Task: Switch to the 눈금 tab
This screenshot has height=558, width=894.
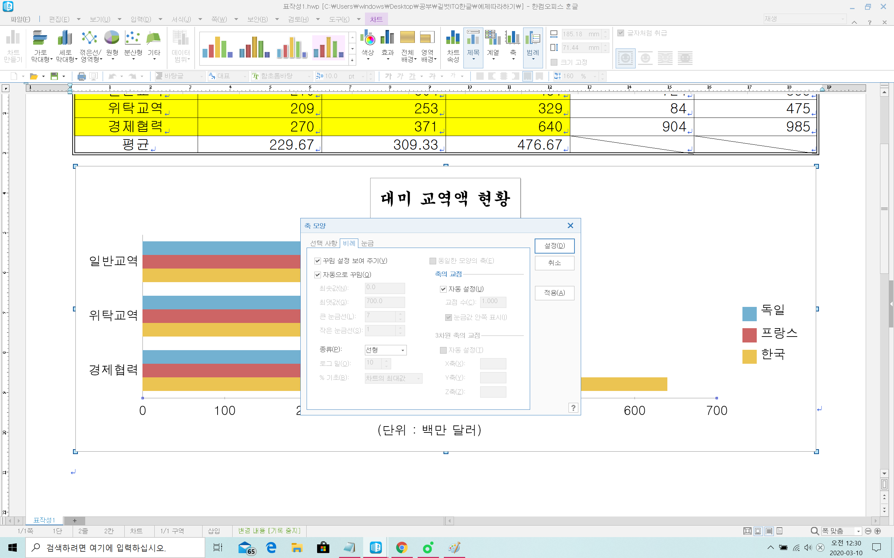Action: 367,243
